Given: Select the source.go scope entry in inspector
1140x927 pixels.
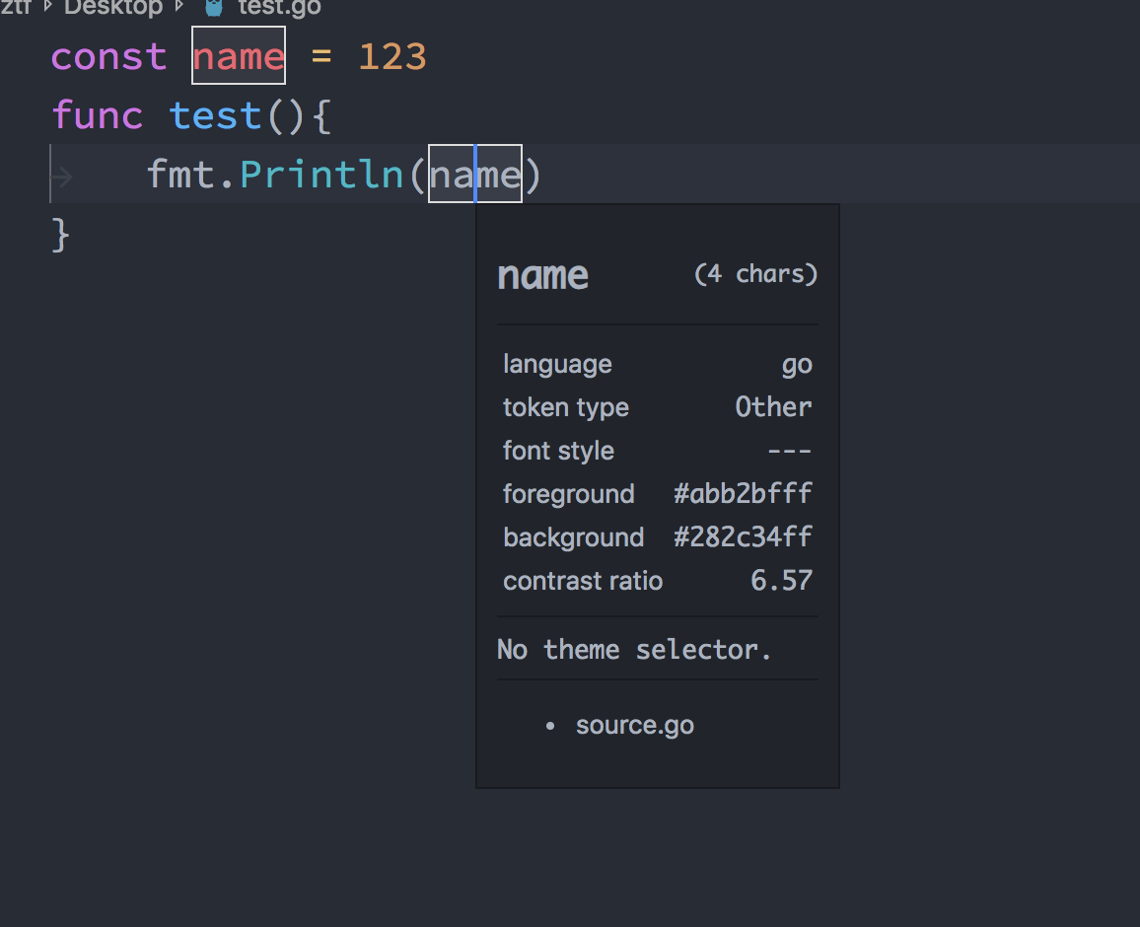Looking at the screenshot, I should [634, 725].
